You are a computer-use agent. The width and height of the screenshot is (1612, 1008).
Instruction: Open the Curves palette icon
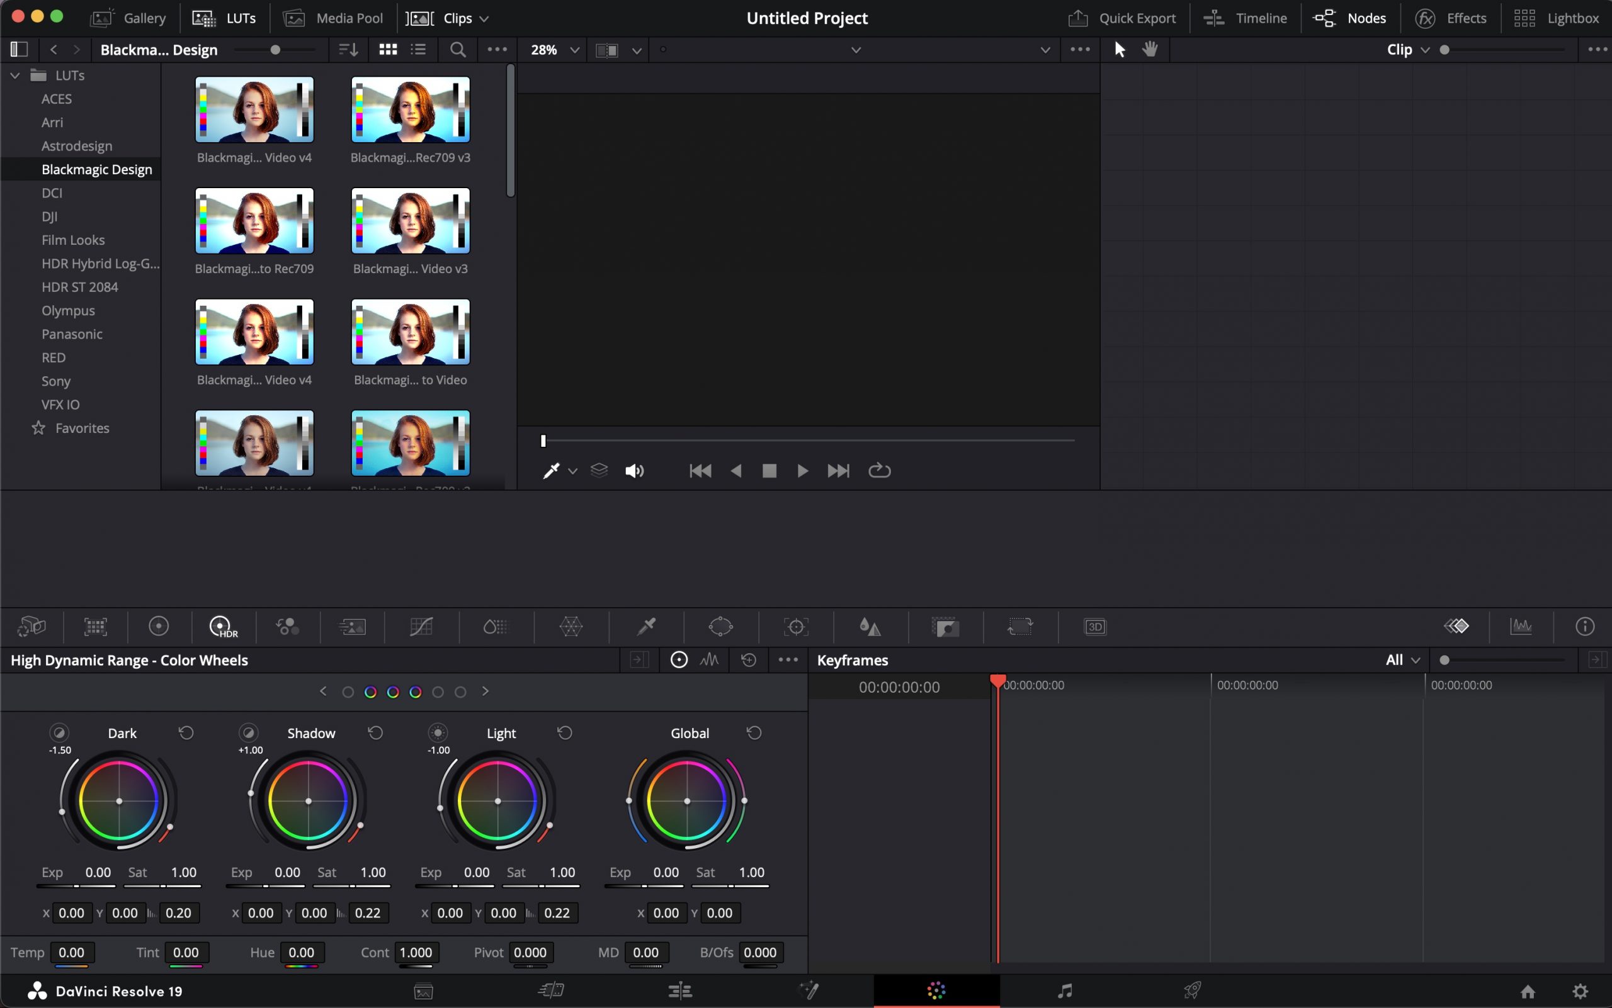(421, 627)
